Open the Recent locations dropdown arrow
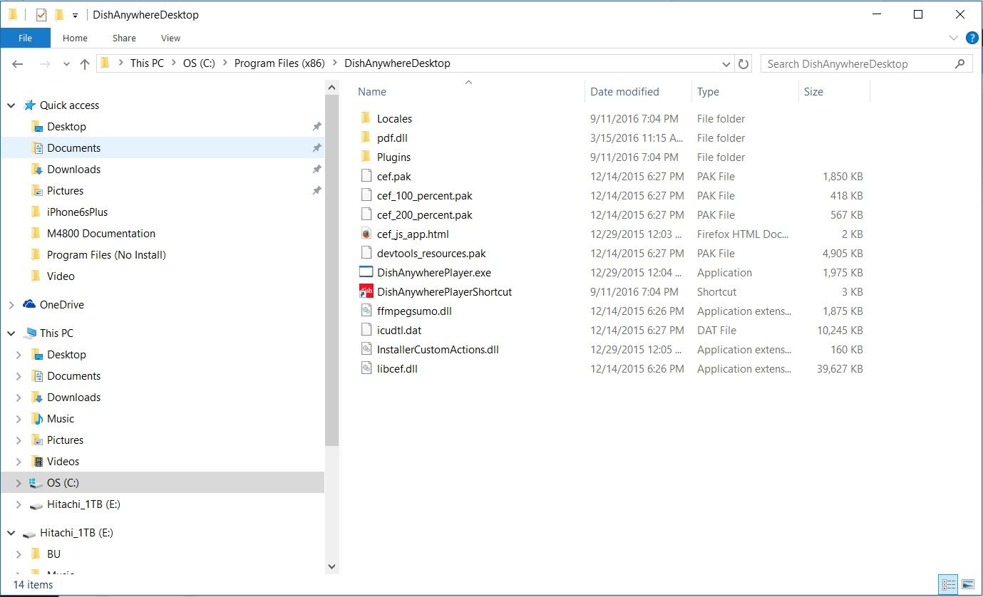Screen dimensions: 983x597 point(66,64)
